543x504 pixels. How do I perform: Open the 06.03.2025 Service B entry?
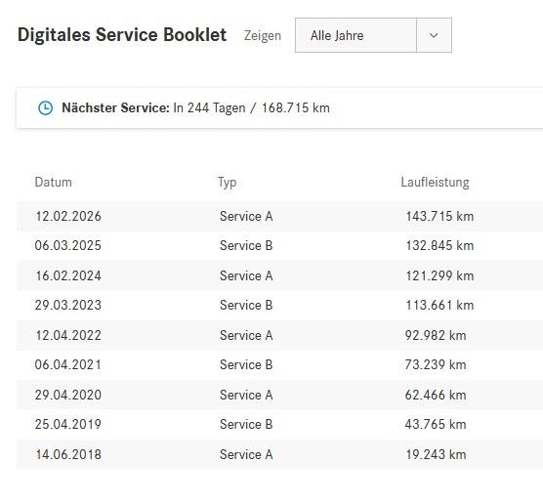(279, 245)
